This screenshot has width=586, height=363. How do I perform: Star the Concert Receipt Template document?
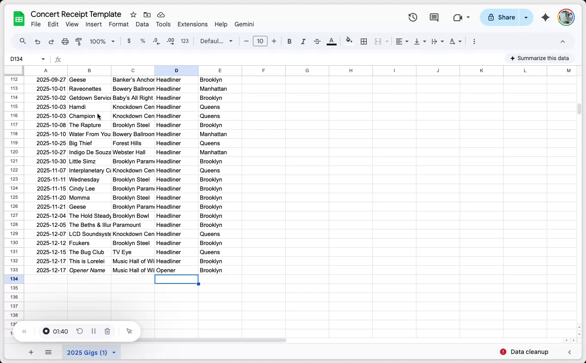(x=133, y=15)
